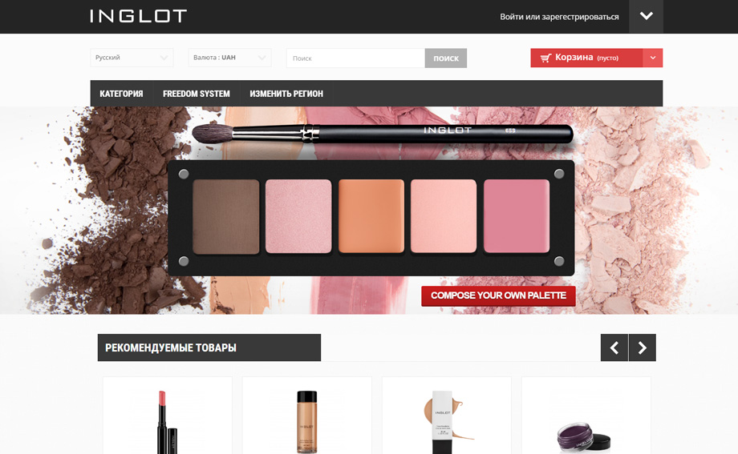Image resolution: width=738 pixels, height=454 pixels.
Task: Open the Валюта UAH currency selector
Action: [x=229, y=58]
